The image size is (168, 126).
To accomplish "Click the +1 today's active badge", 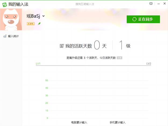I will [x=119, y=58].
